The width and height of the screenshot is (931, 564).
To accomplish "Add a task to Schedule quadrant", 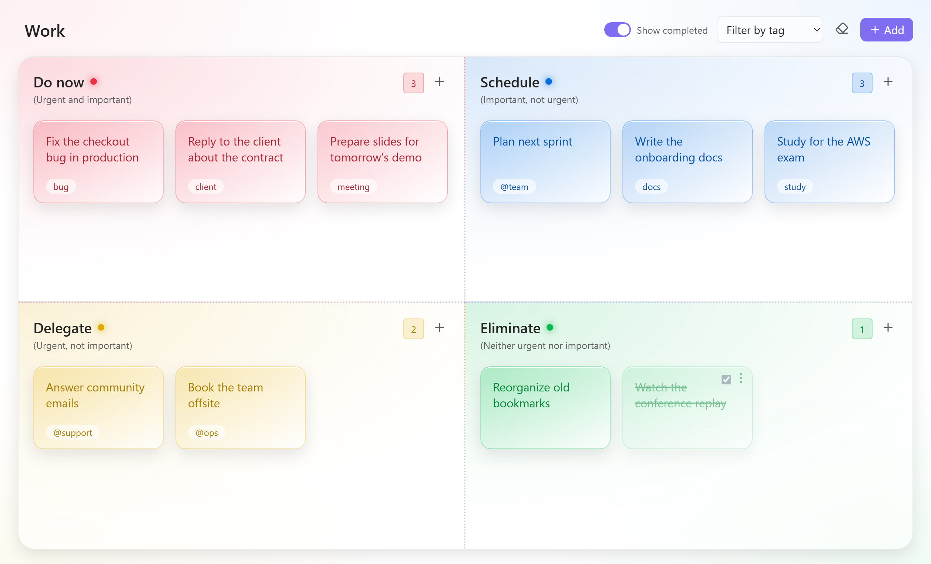I will pyautogui.click(x=888, y=82).
